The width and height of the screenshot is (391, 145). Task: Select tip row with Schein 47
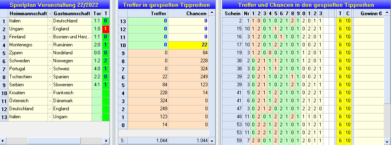(303, 109)
